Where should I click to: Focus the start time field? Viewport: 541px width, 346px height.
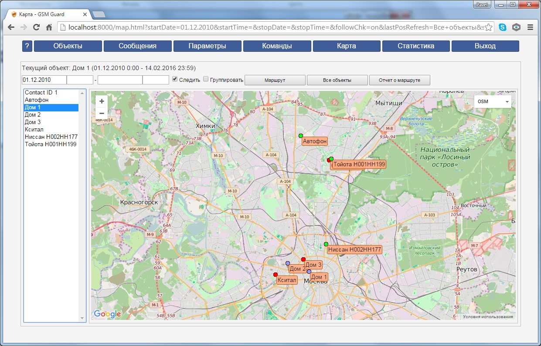click(80, 80)
